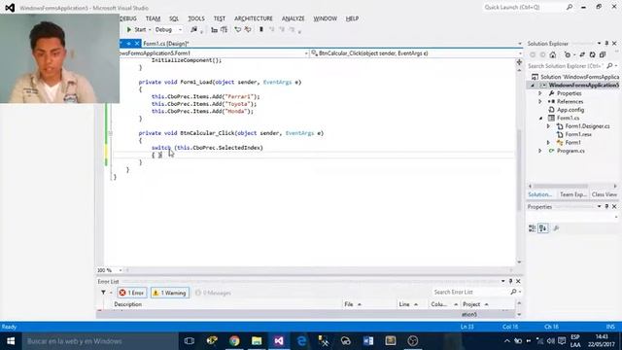Click the green Start debugging play icon
Image resolution: width=622 pixels, height=350 pixels.
click(129, 30)
